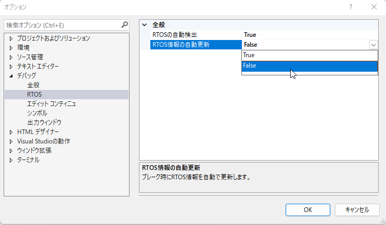Select the エディット コンティニュ tree item
Screen dimensions: 386x225
pos(52,104)
